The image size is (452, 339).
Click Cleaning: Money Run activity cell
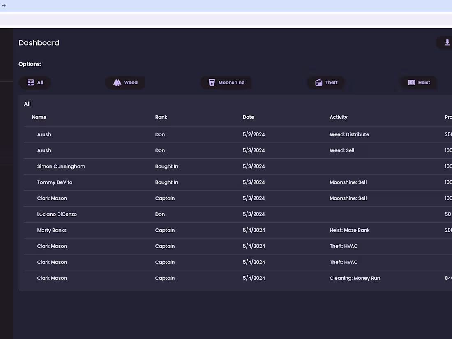click(x=355, y=278)
